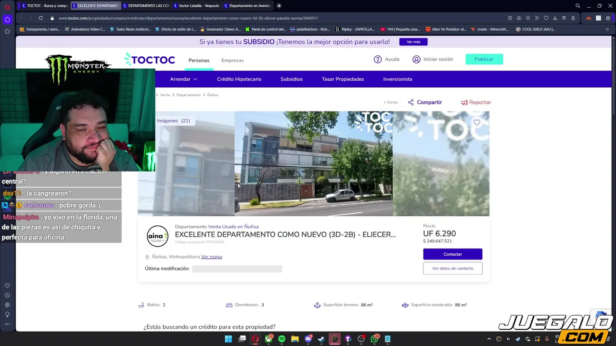Click the browser snapshot camera icon
The width and height of the screenshot is (616, 346).
[x=519, y=18]
